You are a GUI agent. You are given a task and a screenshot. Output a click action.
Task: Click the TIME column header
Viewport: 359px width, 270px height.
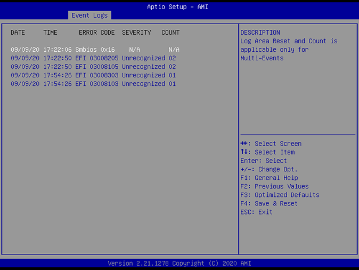tap(50, 33)
